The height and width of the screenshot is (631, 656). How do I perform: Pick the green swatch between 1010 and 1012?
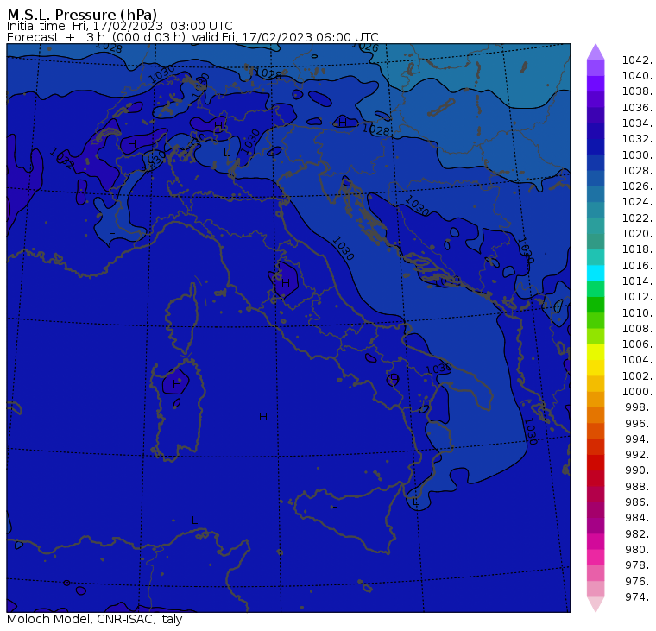(x=596, y=305)
